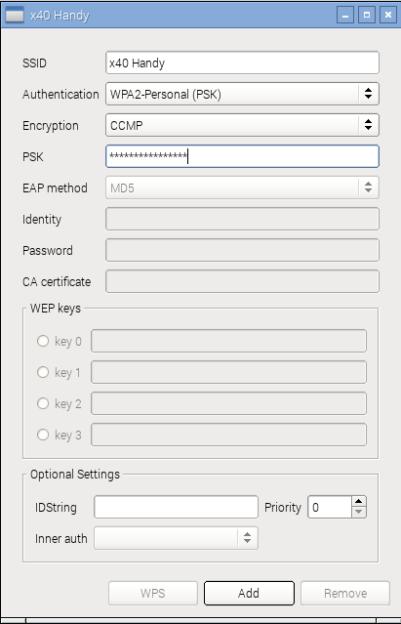Open the Inner auth combo box
The image size is (401, 624).
pos(176,538)
